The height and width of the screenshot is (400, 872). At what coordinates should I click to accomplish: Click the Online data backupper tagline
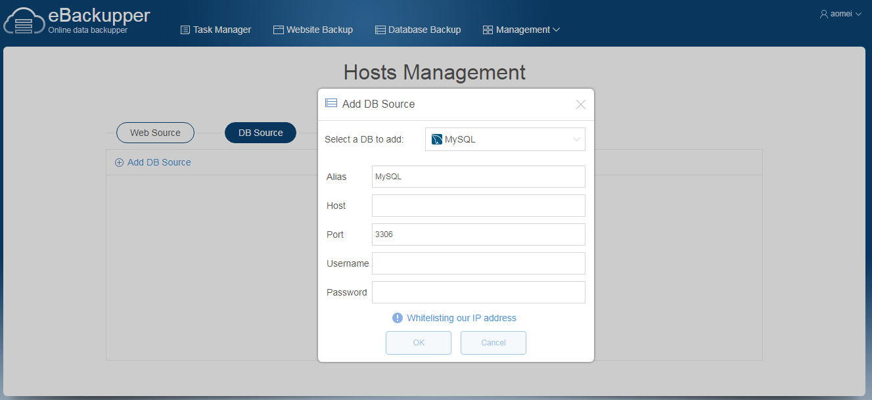[88, 30]
